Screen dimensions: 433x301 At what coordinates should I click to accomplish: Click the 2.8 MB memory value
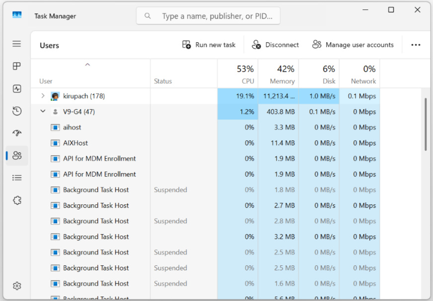(x=285, y=221)
